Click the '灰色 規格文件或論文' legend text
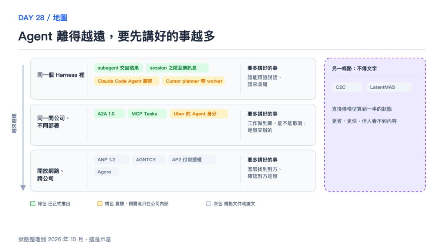The height and width of the screenshot is (249, 444). point(234,204)
